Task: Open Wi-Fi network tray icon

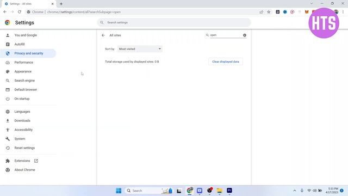Action: tap(309, 191)
